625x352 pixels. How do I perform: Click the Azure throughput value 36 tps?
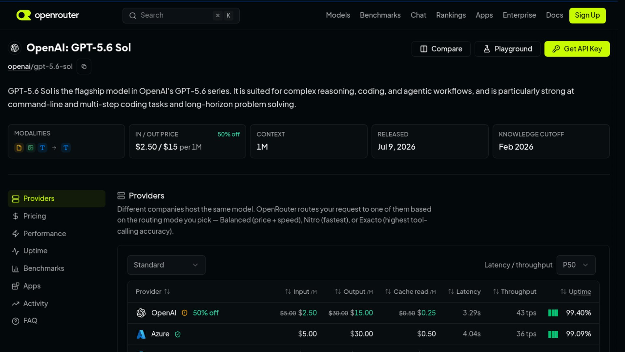point(526,334)
